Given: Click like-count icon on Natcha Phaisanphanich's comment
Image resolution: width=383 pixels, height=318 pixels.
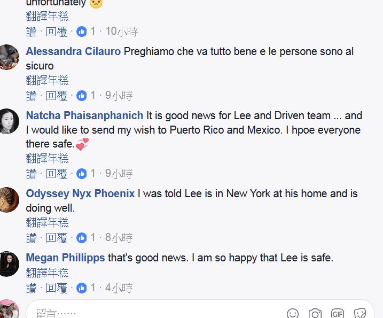Looking at the screenshot, I should [x=82, y=174].
